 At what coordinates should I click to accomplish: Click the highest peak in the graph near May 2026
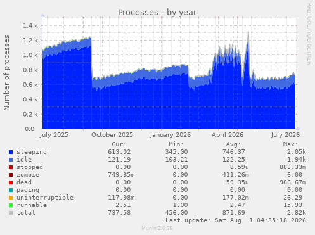(x=248, y=32)
